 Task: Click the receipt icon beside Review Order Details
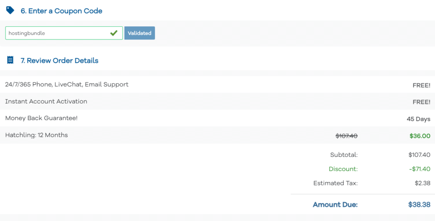pos(10,60)
